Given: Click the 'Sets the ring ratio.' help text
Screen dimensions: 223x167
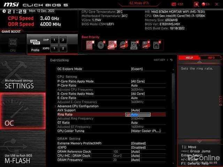Looking at the screenshot, I should [197, 69].
